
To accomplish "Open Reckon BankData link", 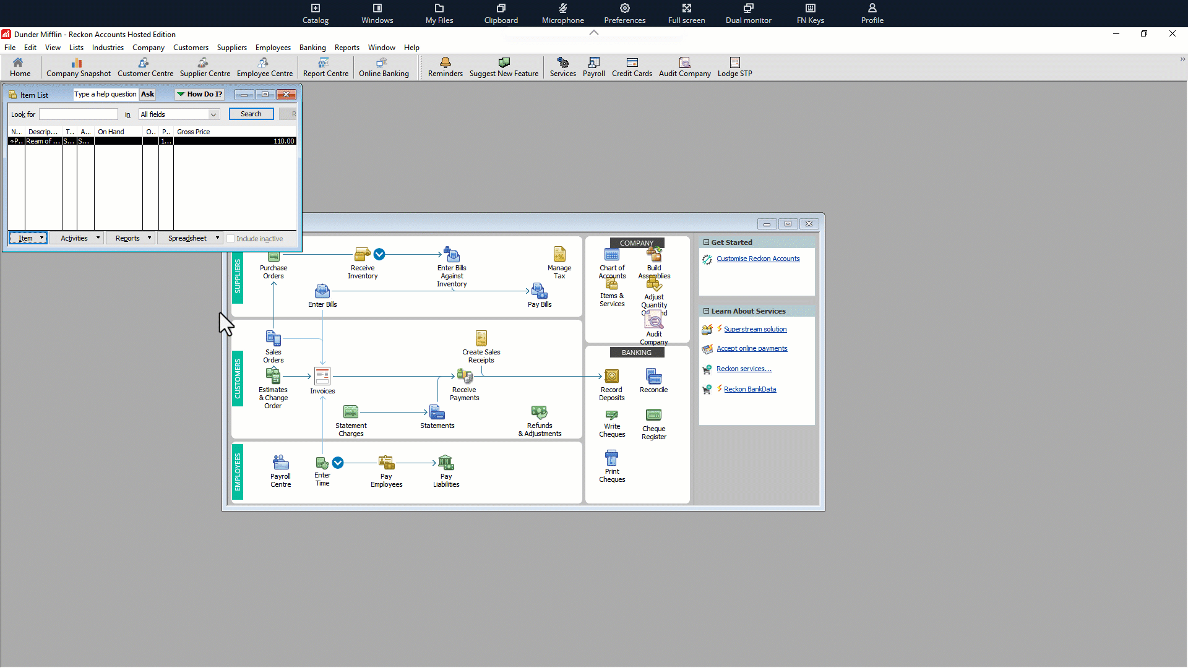I will (x=750, y=389).
